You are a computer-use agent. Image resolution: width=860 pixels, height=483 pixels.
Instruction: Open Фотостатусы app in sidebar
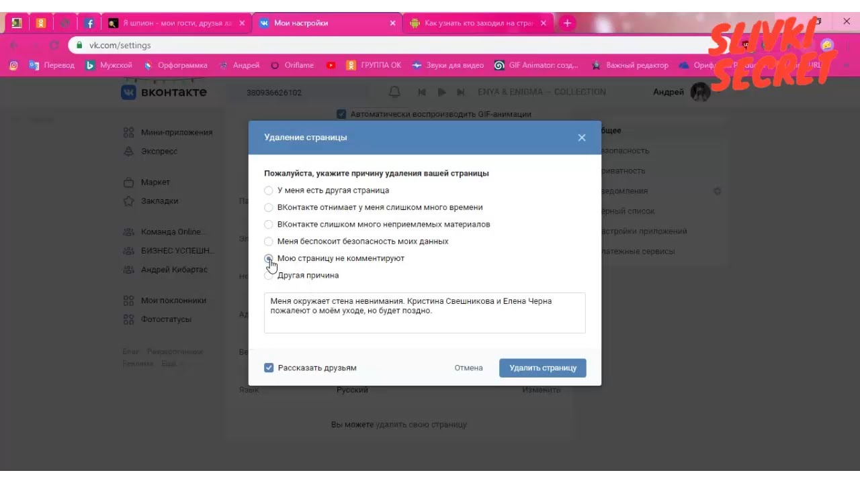coord(158,319)
